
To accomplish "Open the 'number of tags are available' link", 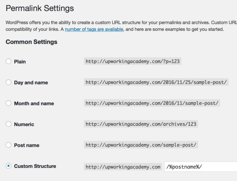I will pos(94,29).
